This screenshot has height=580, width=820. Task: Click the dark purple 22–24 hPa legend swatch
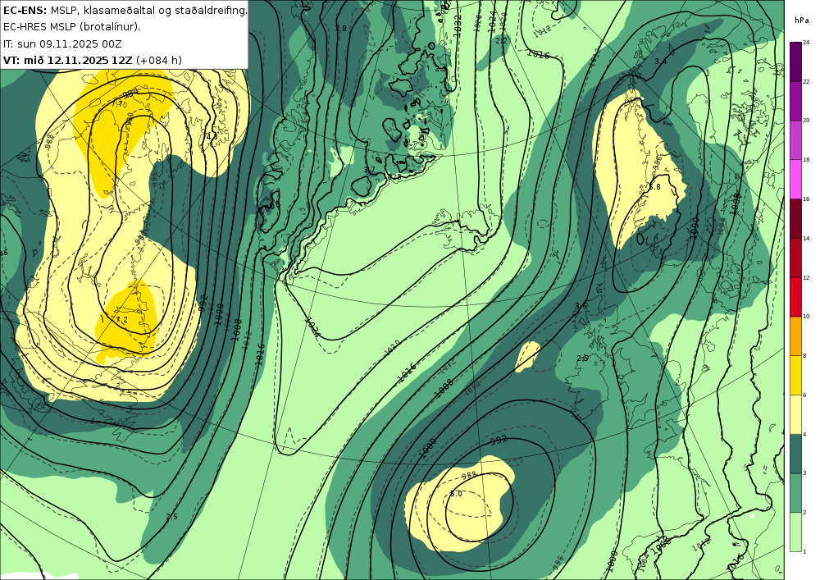(x=795, y=62)
